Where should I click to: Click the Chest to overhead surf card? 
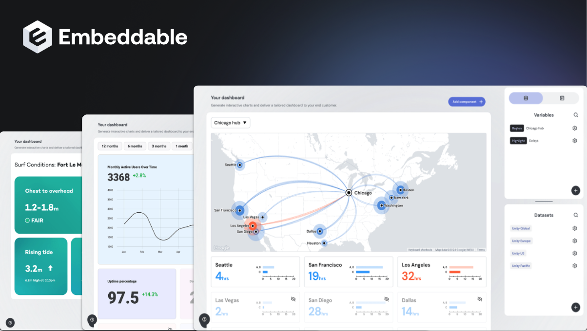(x=47, y=205)
